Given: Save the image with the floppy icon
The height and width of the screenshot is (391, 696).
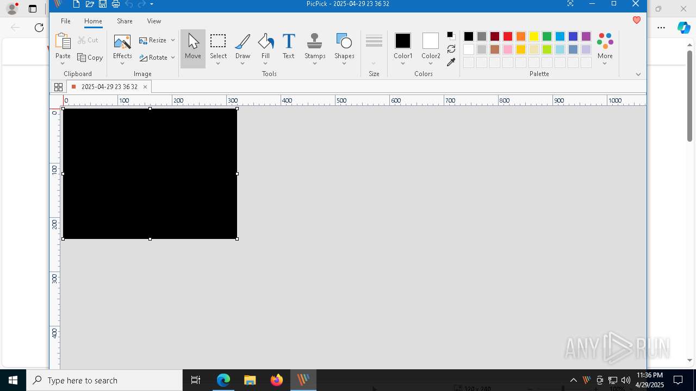Looking at the screenshot, I should (x=103, y=4).
